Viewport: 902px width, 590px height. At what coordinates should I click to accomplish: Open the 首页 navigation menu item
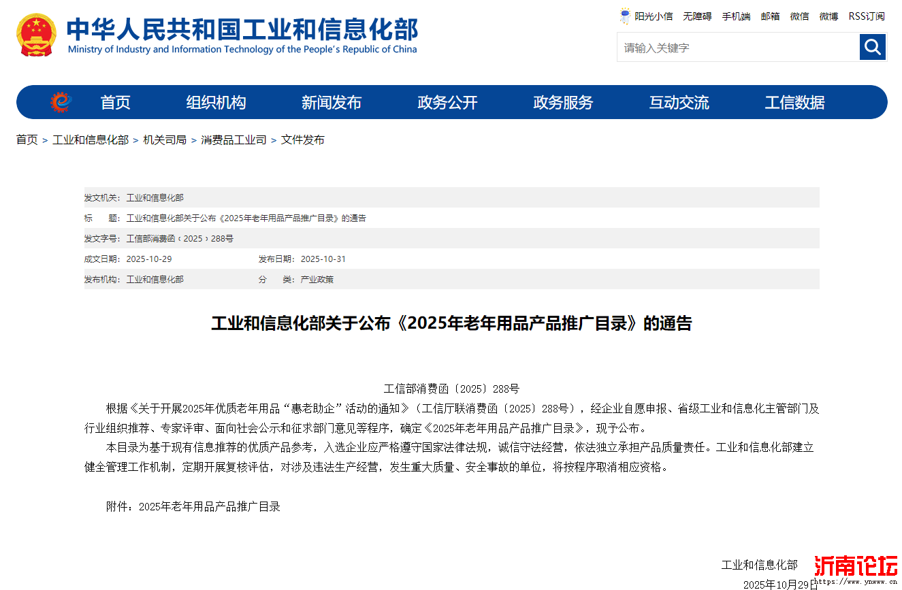[115, 103]
